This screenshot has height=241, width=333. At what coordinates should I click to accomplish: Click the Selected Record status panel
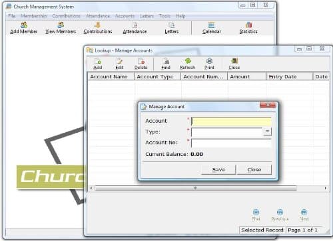coord(262,230)
